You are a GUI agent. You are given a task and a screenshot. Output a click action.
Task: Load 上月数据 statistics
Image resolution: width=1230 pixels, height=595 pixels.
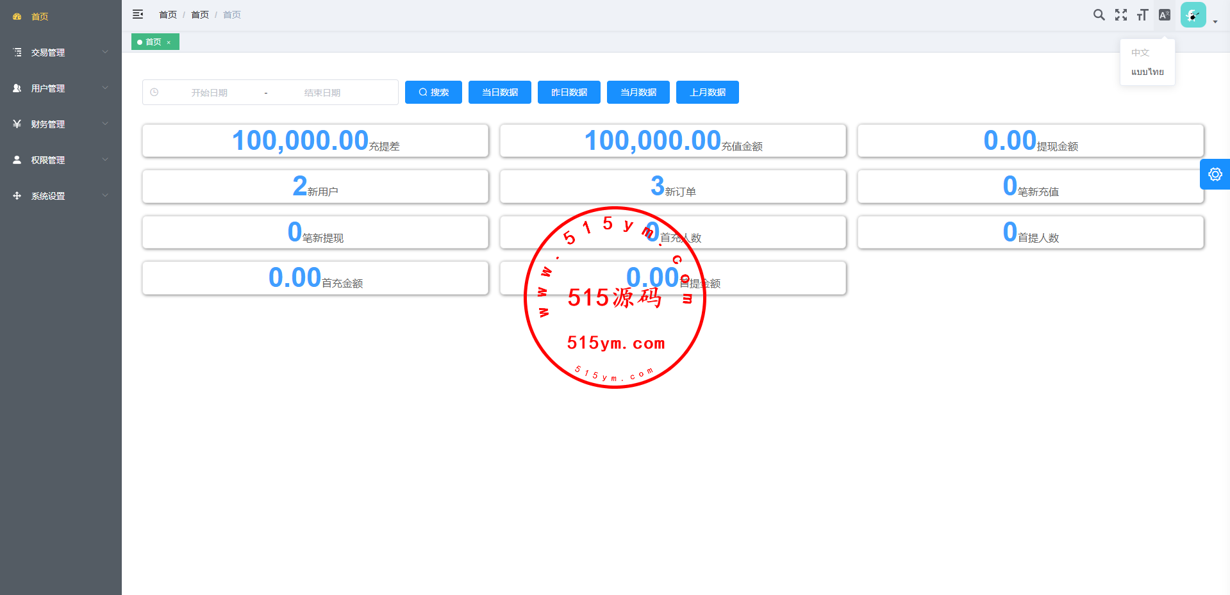(707, 92)
